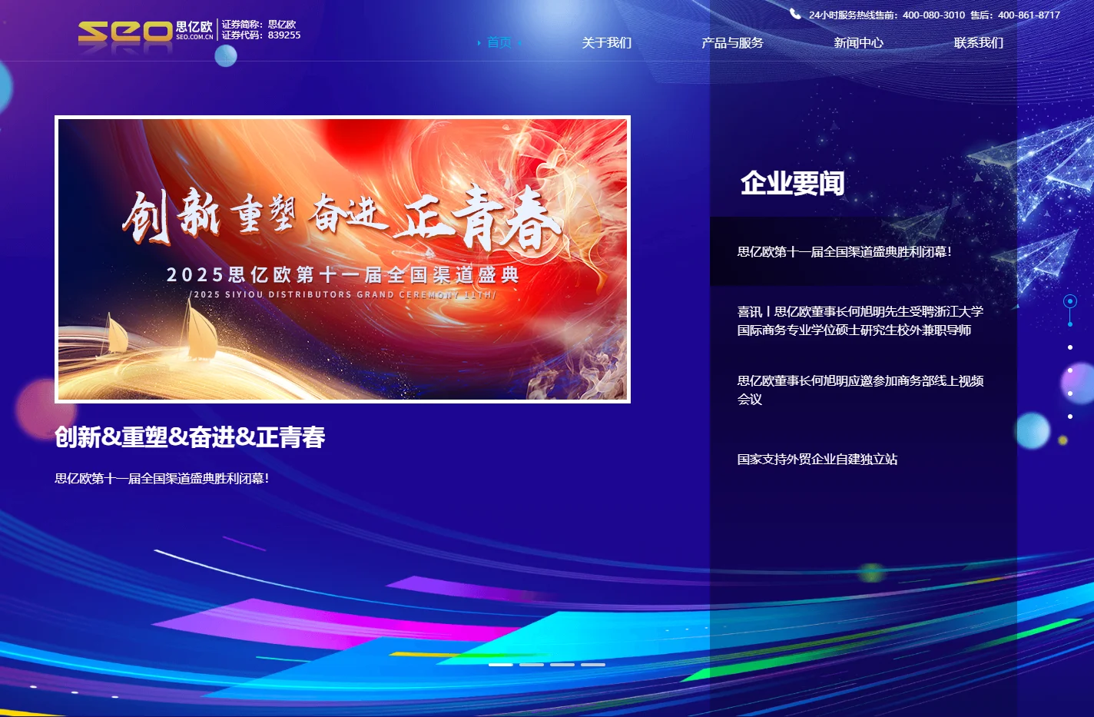Open the 首页 menu item
1094x717 pixels.
click(499, 42)
